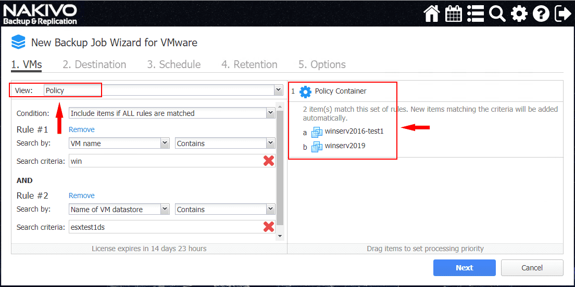Click the 'Rule #2' heading
The width and height of the screenshot is (575, 287).
[32, 195]
